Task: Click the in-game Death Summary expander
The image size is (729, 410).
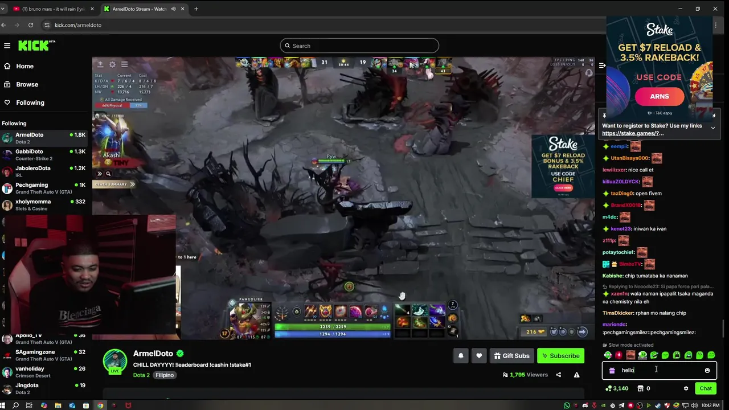Action: click(115, 184)
